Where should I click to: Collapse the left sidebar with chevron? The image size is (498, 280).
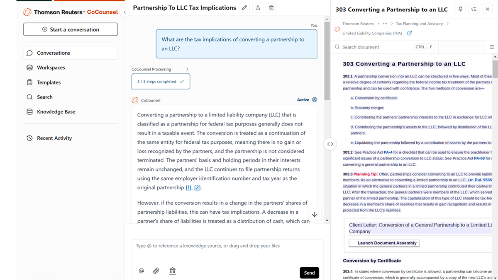tap(124, 12)
